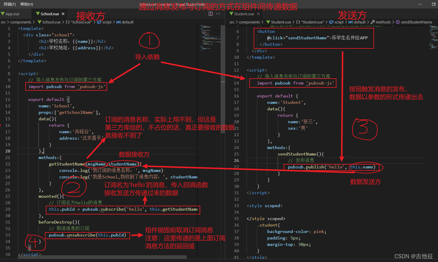
Task: Open the 'components' breadcrumb in the Student.vue editor
Action: (x=250, y=22)
